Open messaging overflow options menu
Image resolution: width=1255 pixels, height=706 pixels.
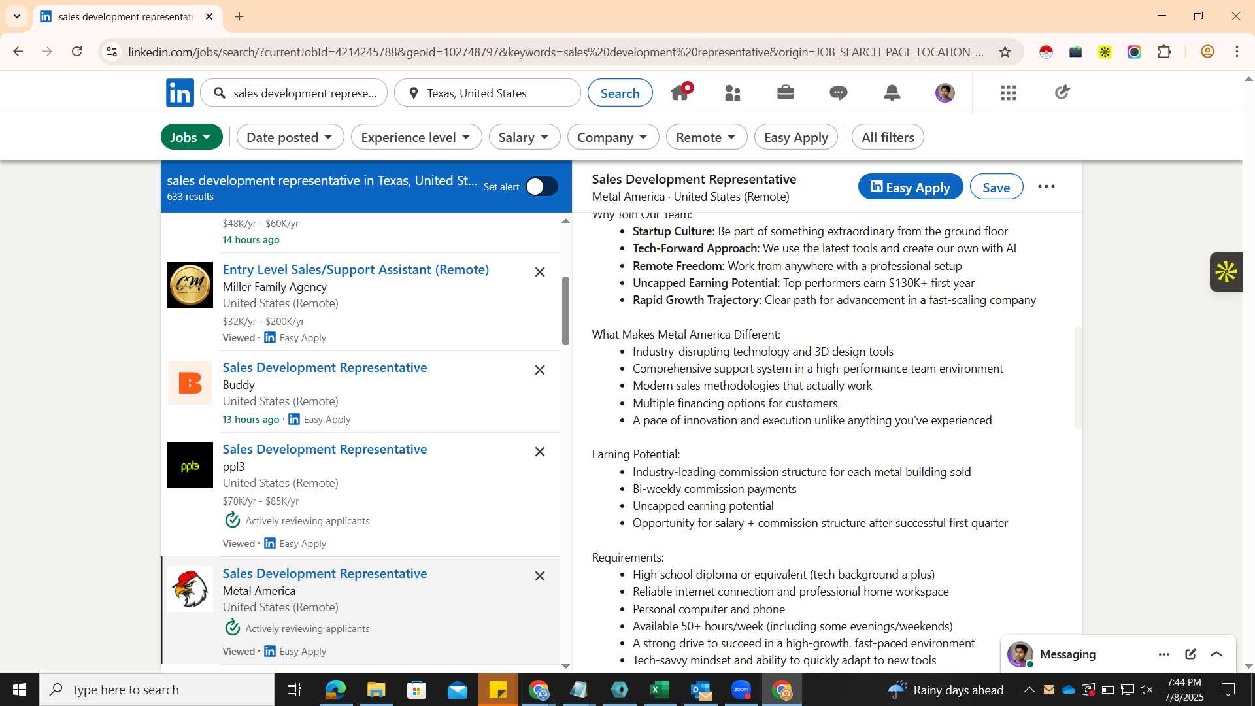pos(1164,654)
